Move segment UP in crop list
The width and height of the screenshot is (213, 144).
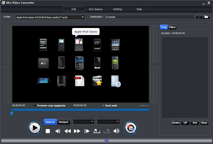point(185,123)
